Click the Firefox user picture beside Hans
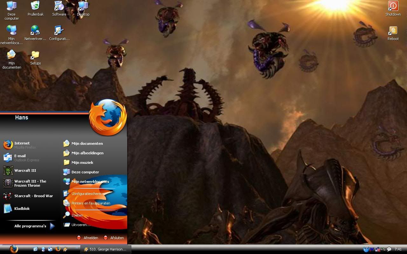 (x=108, y=117)
